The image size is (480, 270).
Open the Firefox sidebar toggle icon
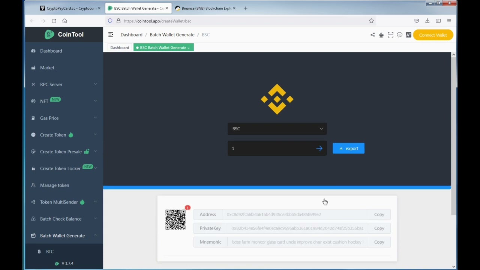pyautogui.click(x=438, y=21)
